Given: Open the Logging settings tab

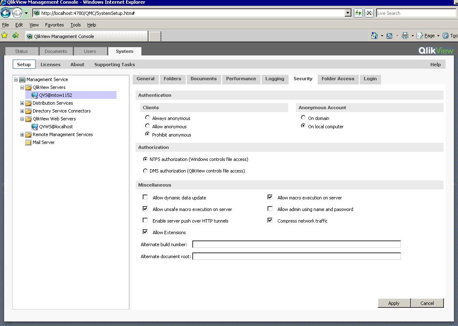Looking at the screenshot, I should (274, 79).
